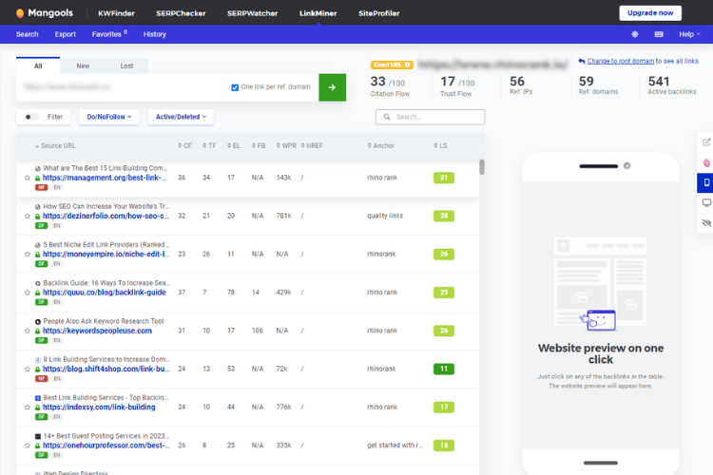Select the All tab
Screen dimensions: 713x475
[38, 66]
